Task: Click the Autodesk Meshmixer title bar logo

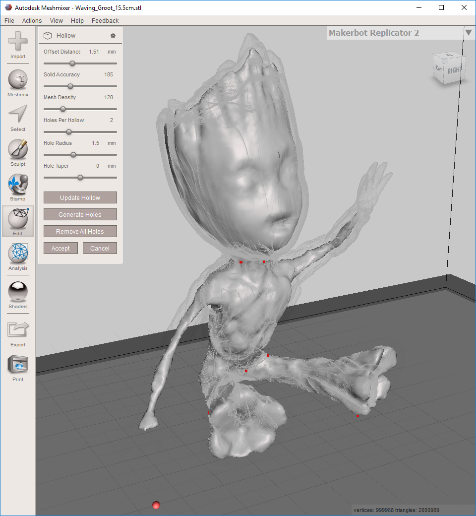Action: (8, 7)
